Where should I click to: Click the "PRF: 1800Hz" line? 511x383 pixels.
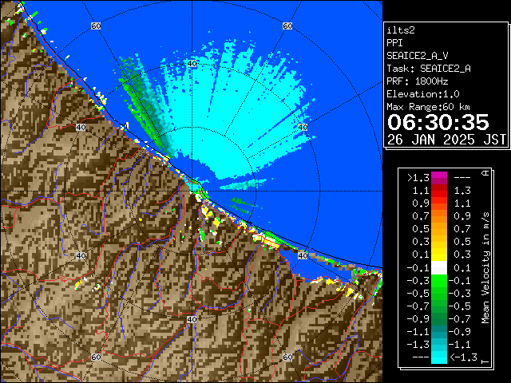pyautogui.click(x=418, y=81)
